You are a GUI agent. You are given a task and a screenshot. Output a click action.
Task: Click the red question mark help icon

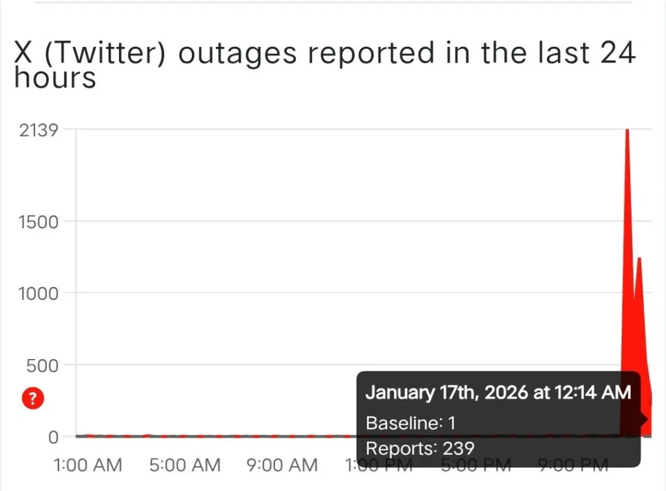33,399
